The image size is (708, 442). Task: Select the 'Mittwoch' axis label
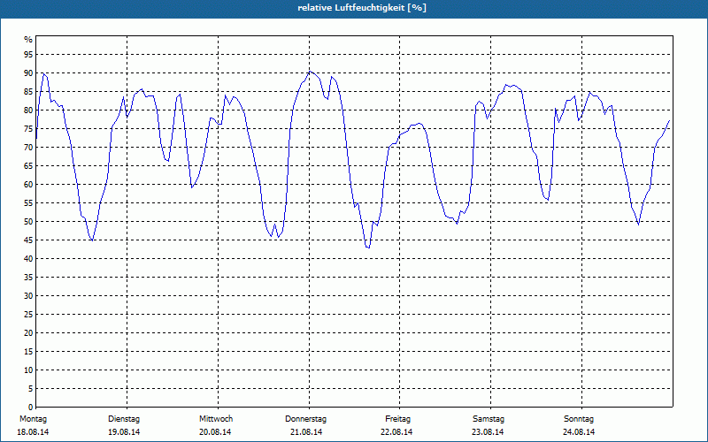pos(216,419)
